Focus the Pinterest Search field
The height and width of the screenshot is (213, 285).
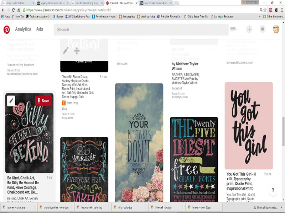point(141,29)
